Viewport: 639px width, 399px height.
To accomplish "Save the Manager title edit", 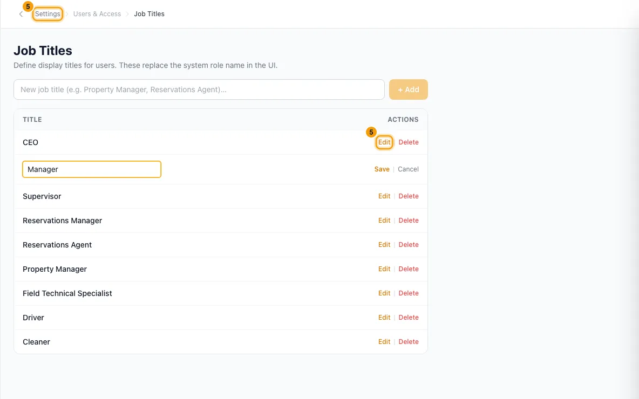I will tap(382, 169).
